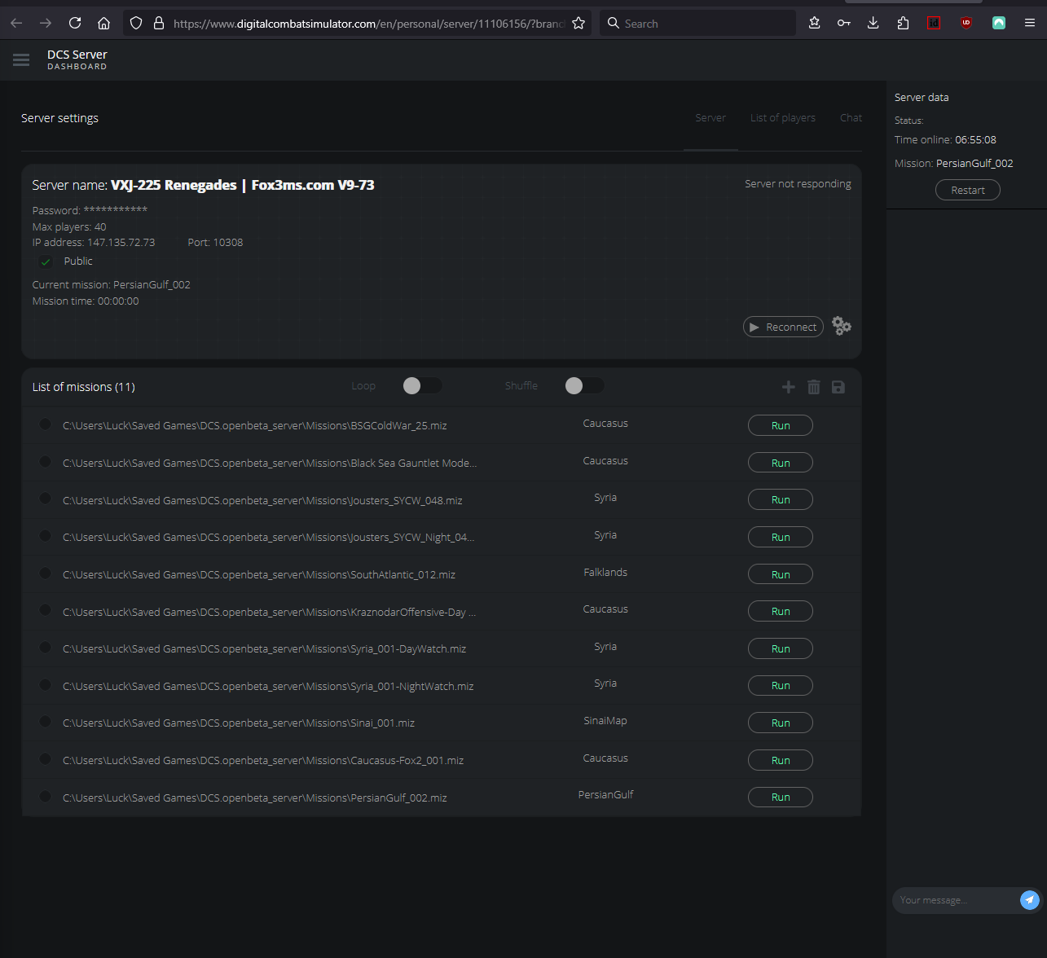Click the Your message chat input field
Image resolution: width=1047 pixels, height=958 pixels.
click(x=955, y=900)
